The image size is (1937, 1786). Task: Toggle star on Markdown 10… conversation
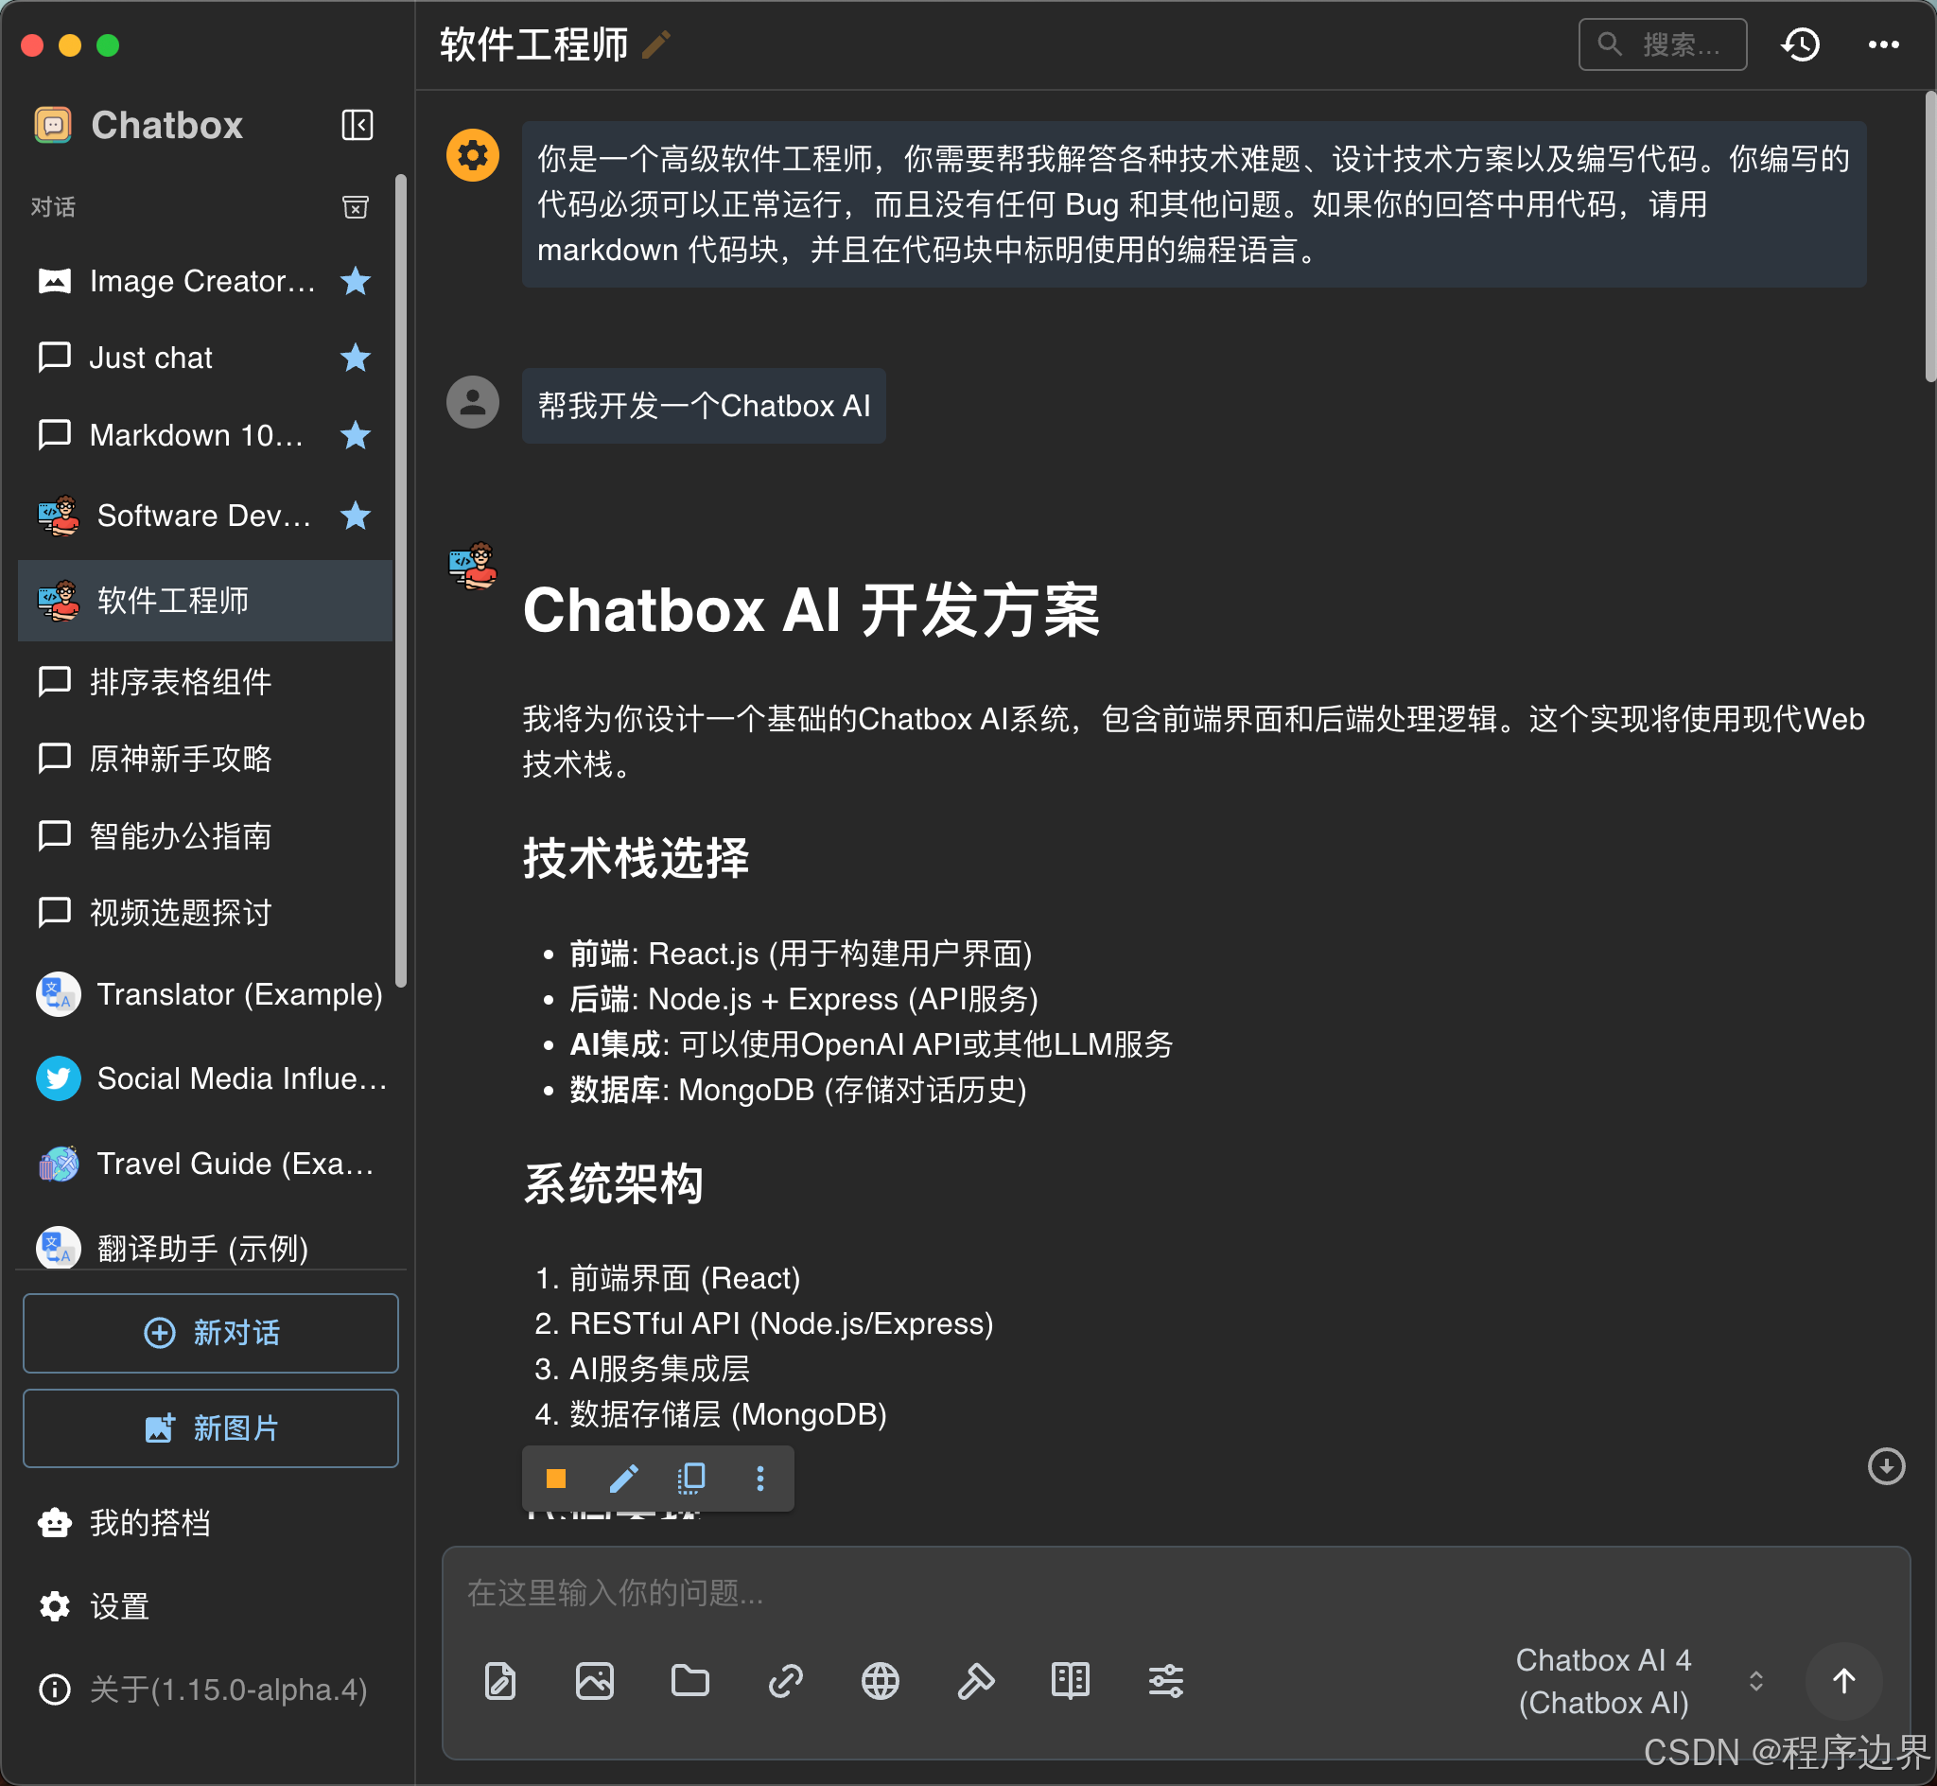pos(356,435)
